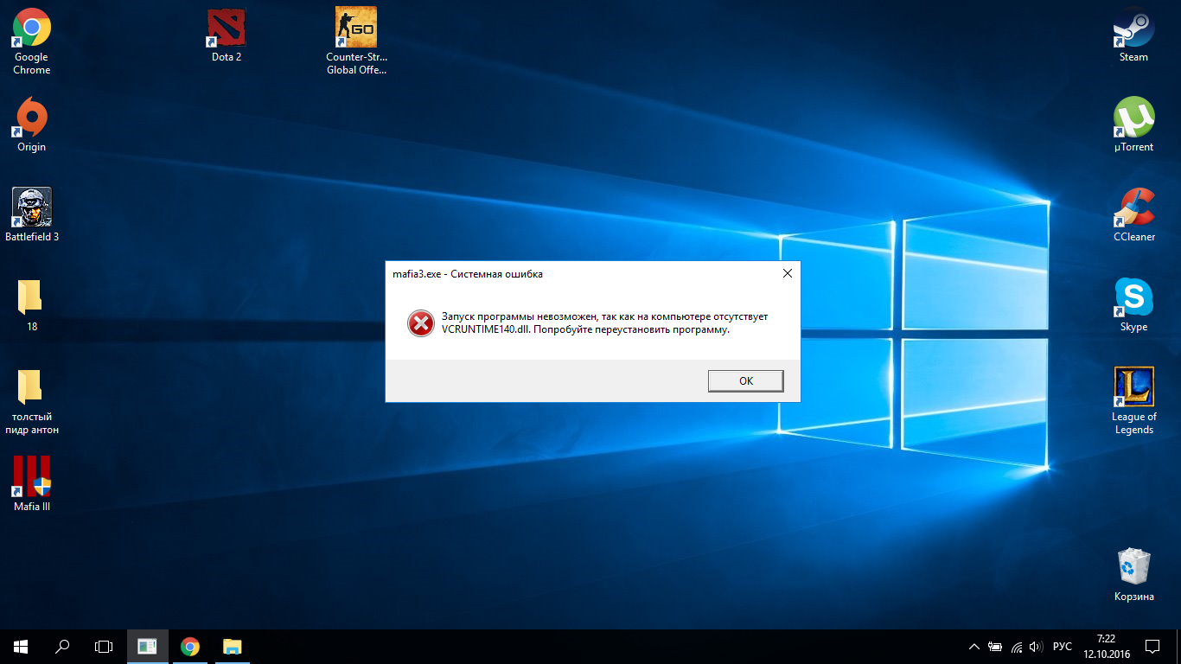Image resolution: width=1181 pixels, height=664 pixels.
Task: Select the Mafia III desktop shortcut
Action: (x=32, y=484)
